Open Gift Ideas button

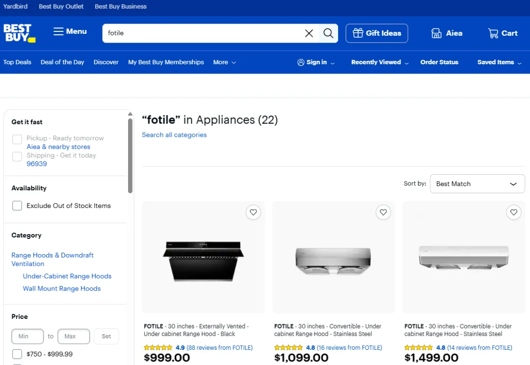[376, 33]
